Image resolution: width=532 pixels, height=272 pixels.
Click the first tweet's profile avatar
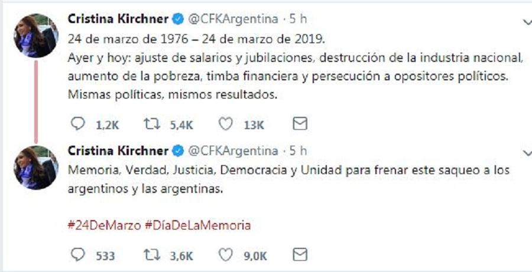click(x=35, y=35)
